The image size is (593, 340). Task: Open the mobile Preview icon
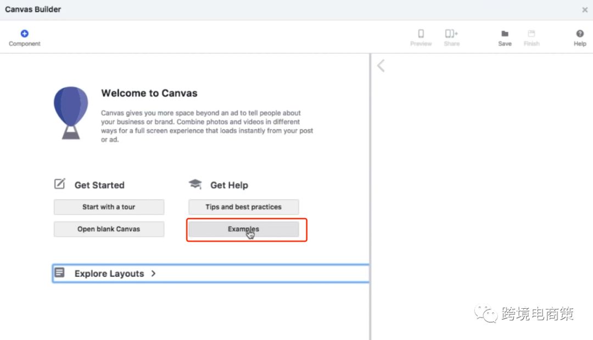(421, 34)
